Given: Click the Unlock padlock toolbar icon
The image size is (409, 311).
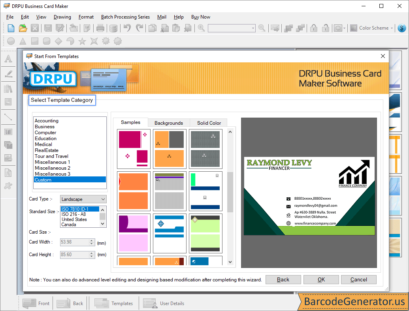Looking at the screenshot, I should tap(325, 28).
